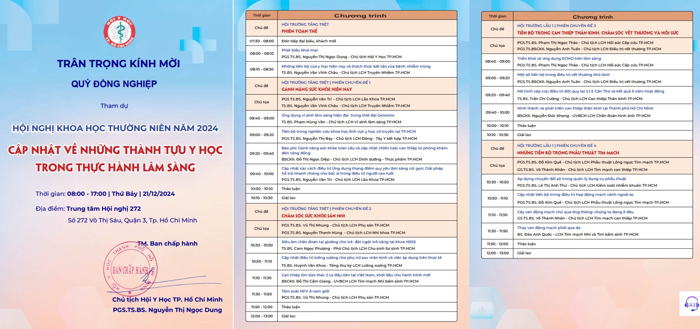Select 'HỘI NGHỊ KHOA HỌC THƯỜNG NIÊN NĂM 2024'

[115, 128]
